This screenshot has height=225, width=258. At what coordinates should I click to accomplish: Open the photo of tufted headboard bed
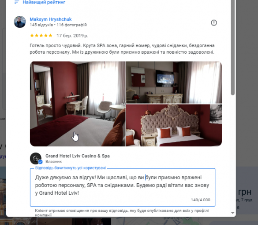(174, 125)
